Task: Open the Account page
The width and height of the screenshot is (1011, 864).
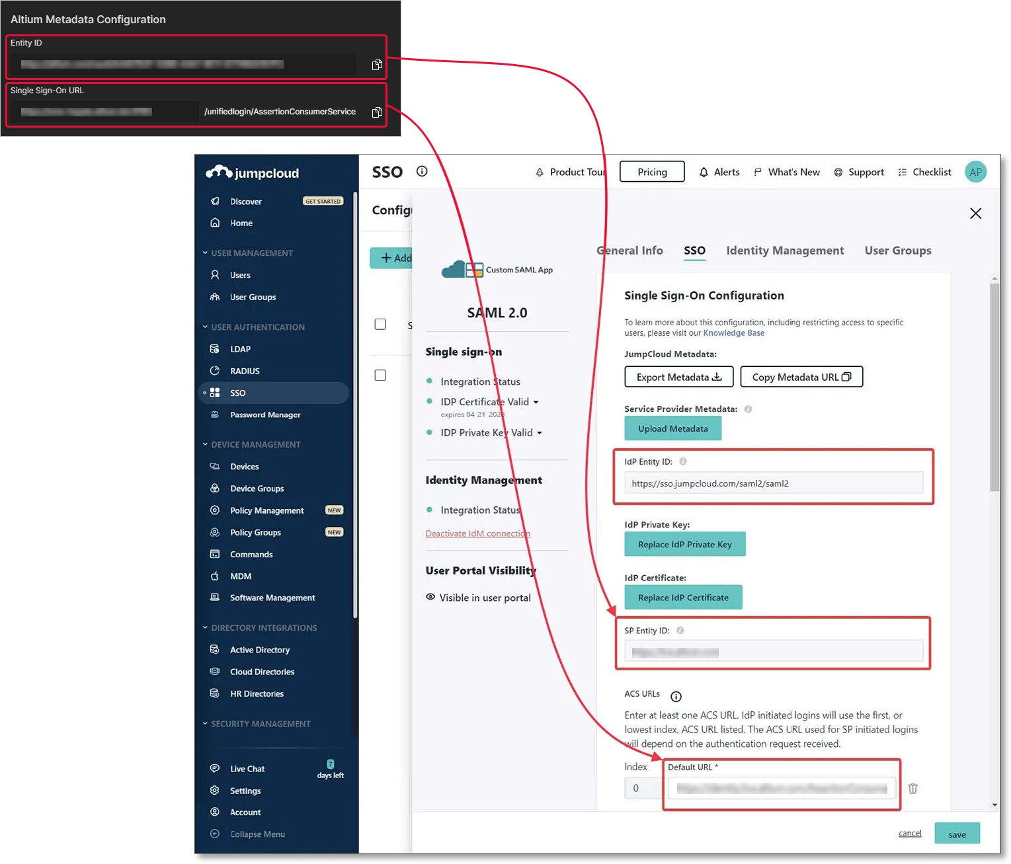Action: pos(245,813)
